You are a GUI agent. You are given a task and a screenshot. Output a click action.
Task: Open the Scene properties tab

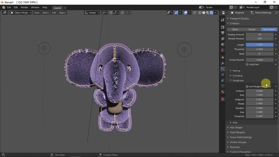tap(223, 44)
